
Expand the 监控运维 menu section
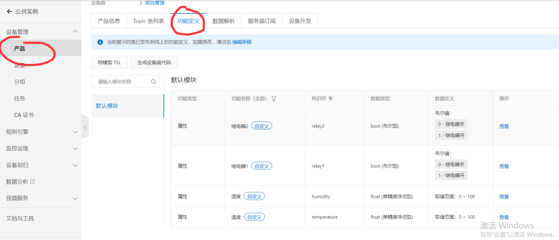(x=75, y=149)
